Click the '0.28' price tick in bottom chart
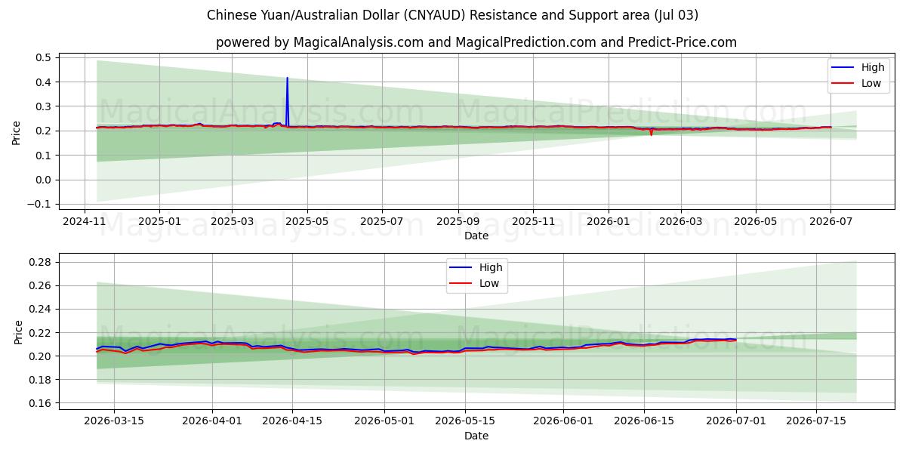The width and height of the screenshot is (906, 453). coord(41,262)
